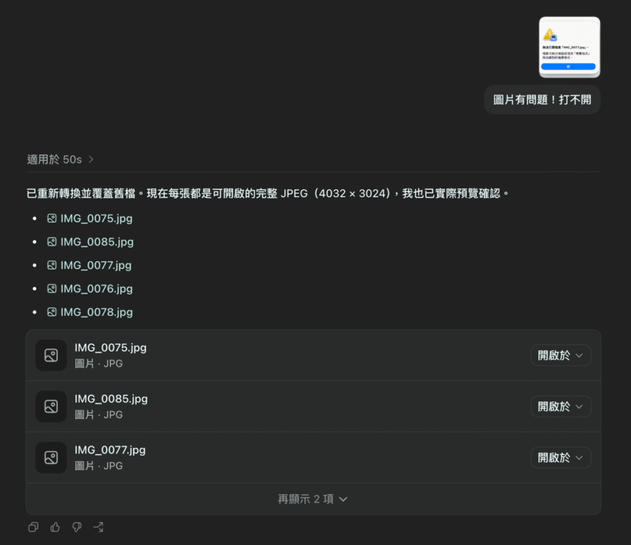Copy the response with the copy icon
The height and width of the screenshot is (545, 631).
coord(33,527)
